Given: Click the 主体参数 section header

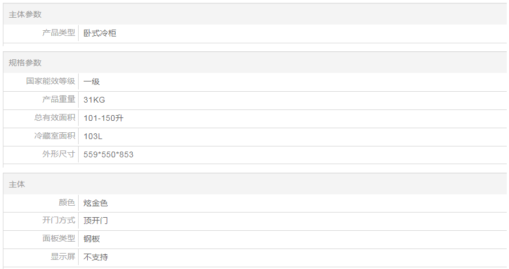Looking at the screenshot, I should click(25, 14).
